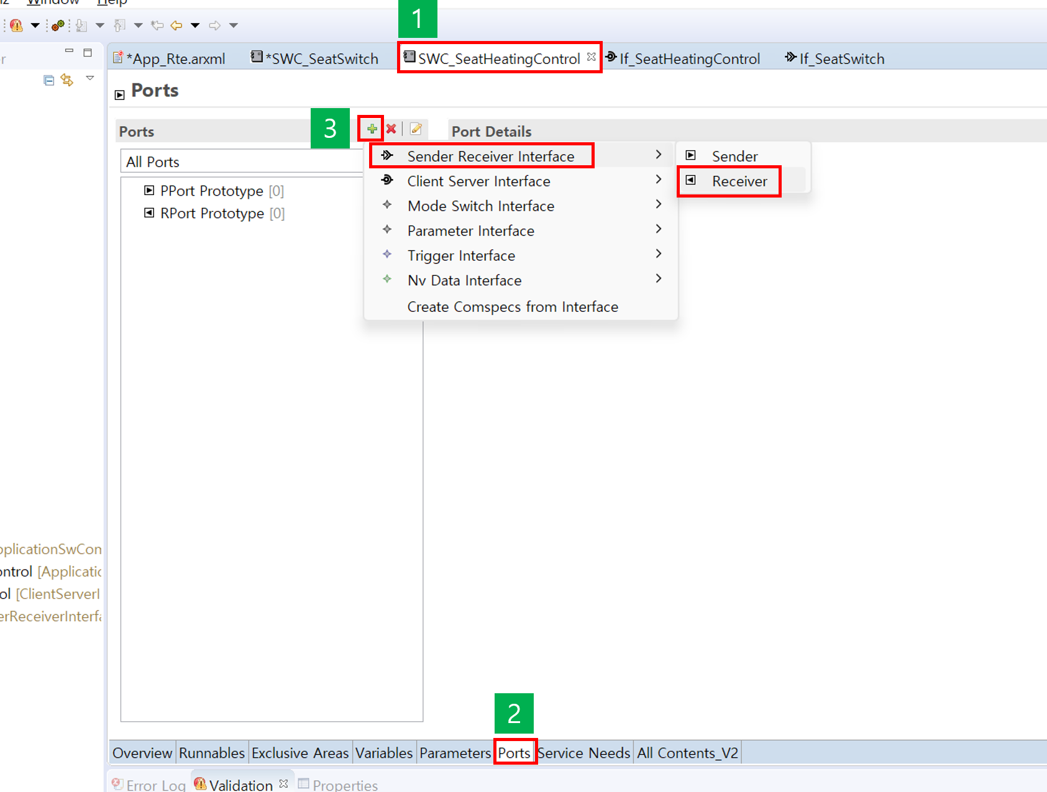This screenshot has height=792, width=1047.
Task: Click the back arrow in the toolbar
Action: (177, 25)
